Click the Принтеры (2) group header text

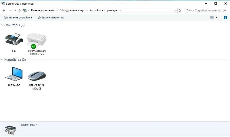click(x=14, y=25)
